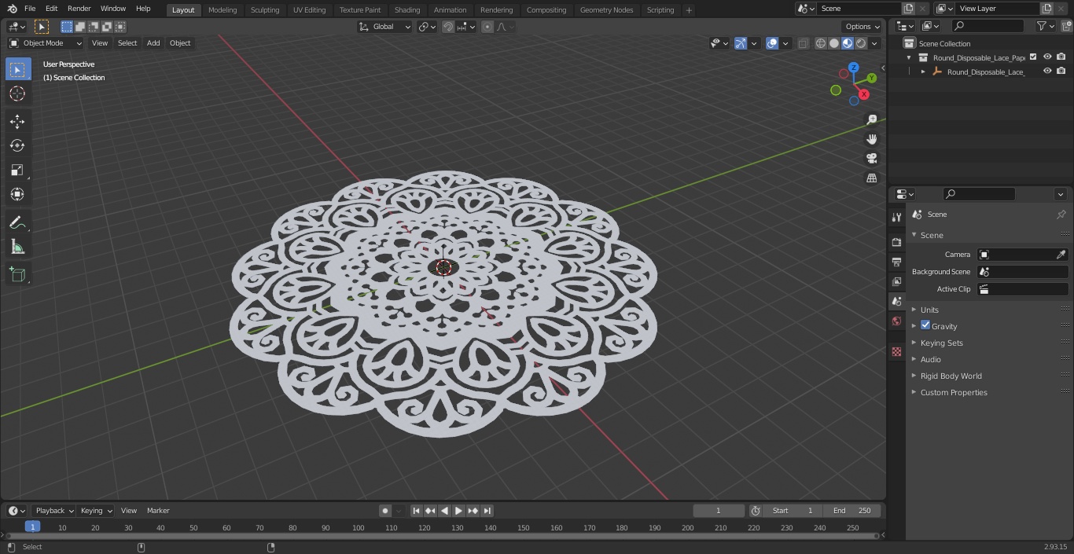Disable rendering for Round_Disposable_Lace_ object
This screenshot has width=1074, height=554.
(x=1061, y=71)
